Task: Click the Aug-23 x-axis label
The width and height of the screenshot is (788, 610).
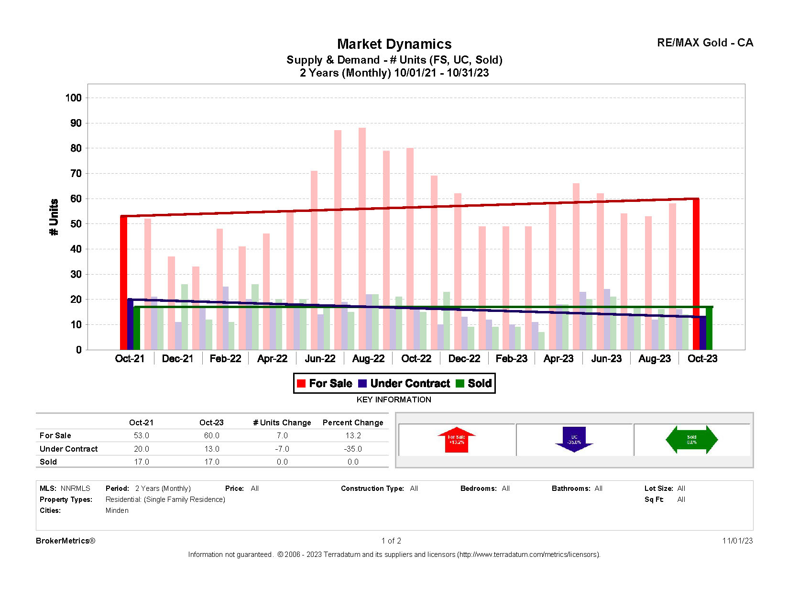Action: pos(655,358)
